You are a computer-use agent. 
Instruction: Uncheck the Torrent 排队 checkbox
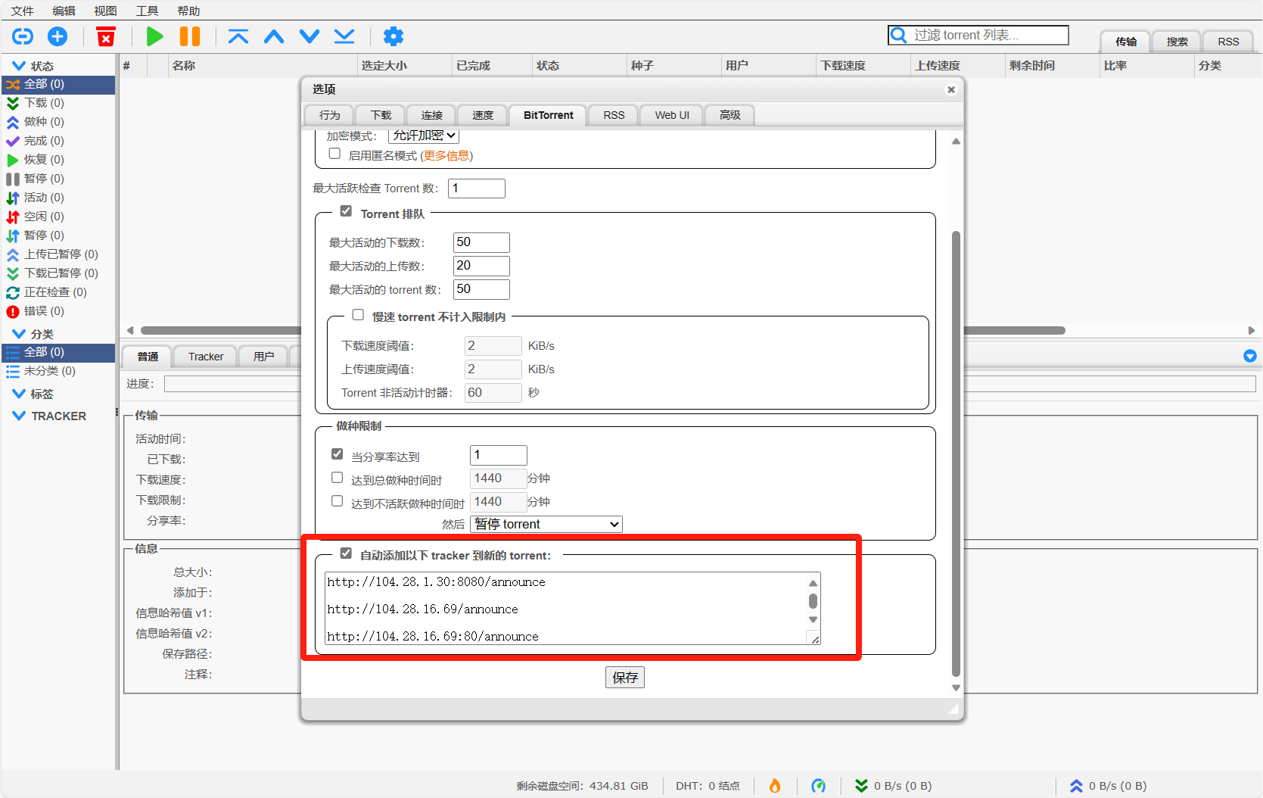coord(346,211)
